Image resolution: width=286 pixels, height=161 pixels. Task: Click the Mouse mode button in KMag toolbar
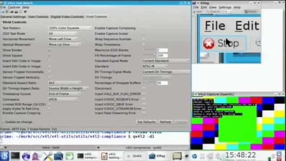click(251, 12)
